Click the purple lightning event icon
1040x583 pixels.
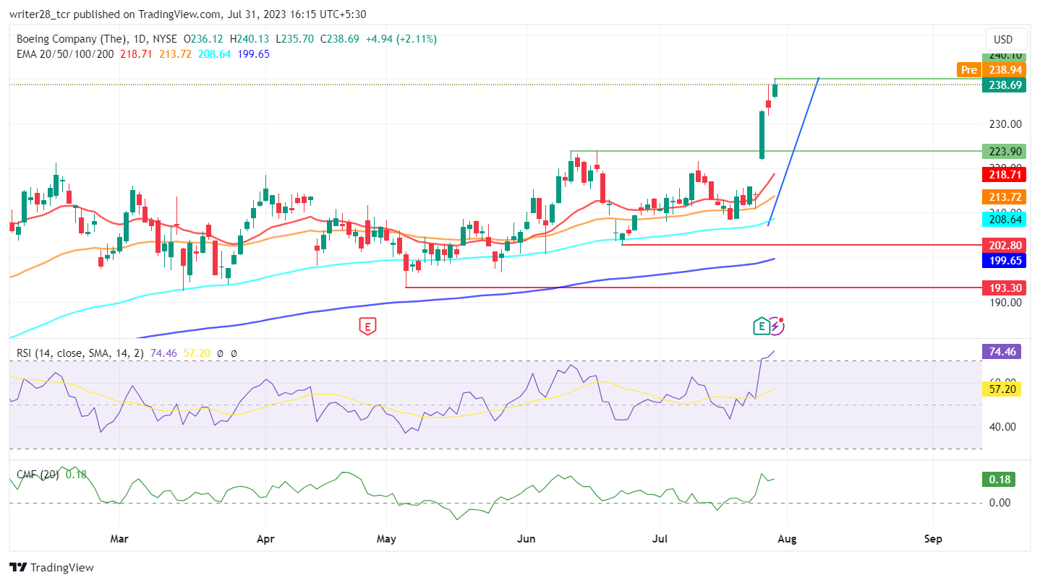tap(776, 326)
